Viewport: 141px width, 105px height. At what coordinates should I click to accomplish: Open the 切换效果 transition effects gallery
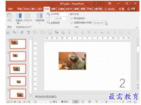coord(19,18)
